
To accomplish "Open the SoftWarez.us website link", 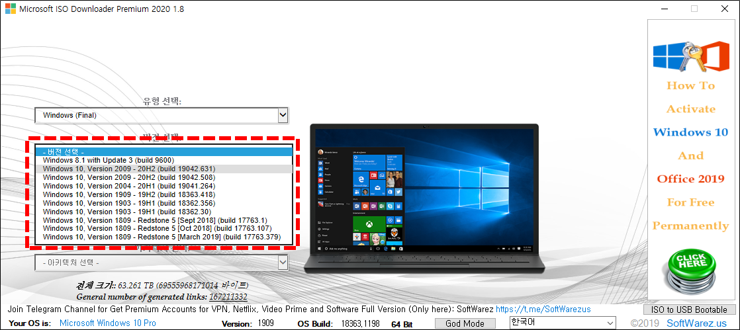I will tap(696, 323).
